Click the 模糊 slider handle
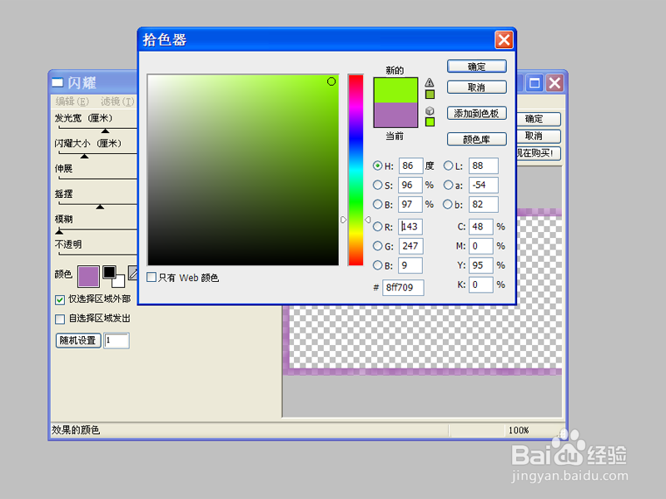The height and width of the screenshot is (499, 666). click(59, 232)
